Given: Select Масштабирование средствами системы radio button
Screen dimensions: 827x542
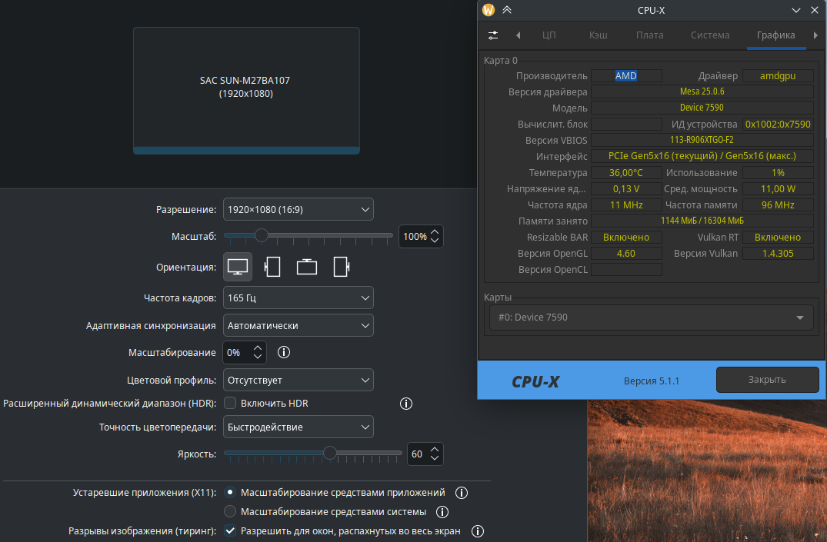Looking at the screenshot, I should pyautogui.click(x=229, y=512).
